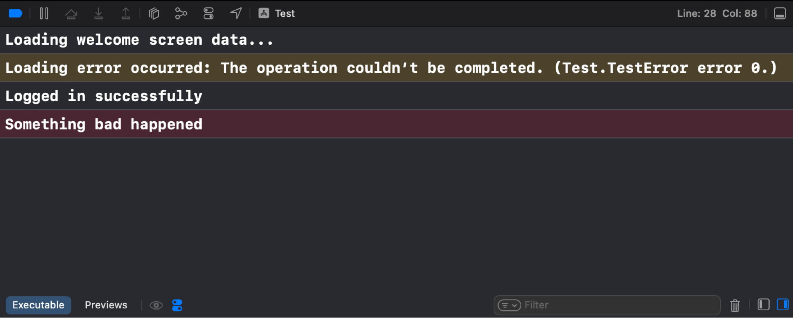Open the Debug Memory Graph view
The height and width of the screenshot is (322, 793).
coord(181,13)
